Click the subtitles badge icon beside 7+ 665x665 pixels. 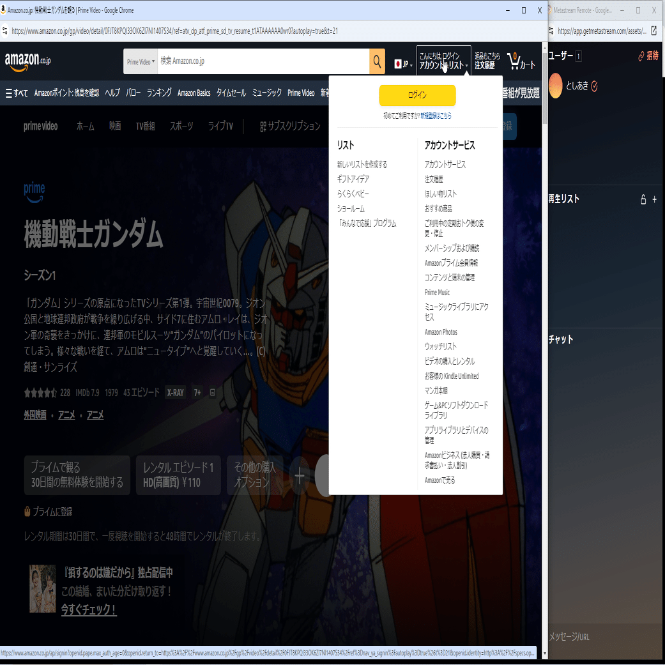213,393
